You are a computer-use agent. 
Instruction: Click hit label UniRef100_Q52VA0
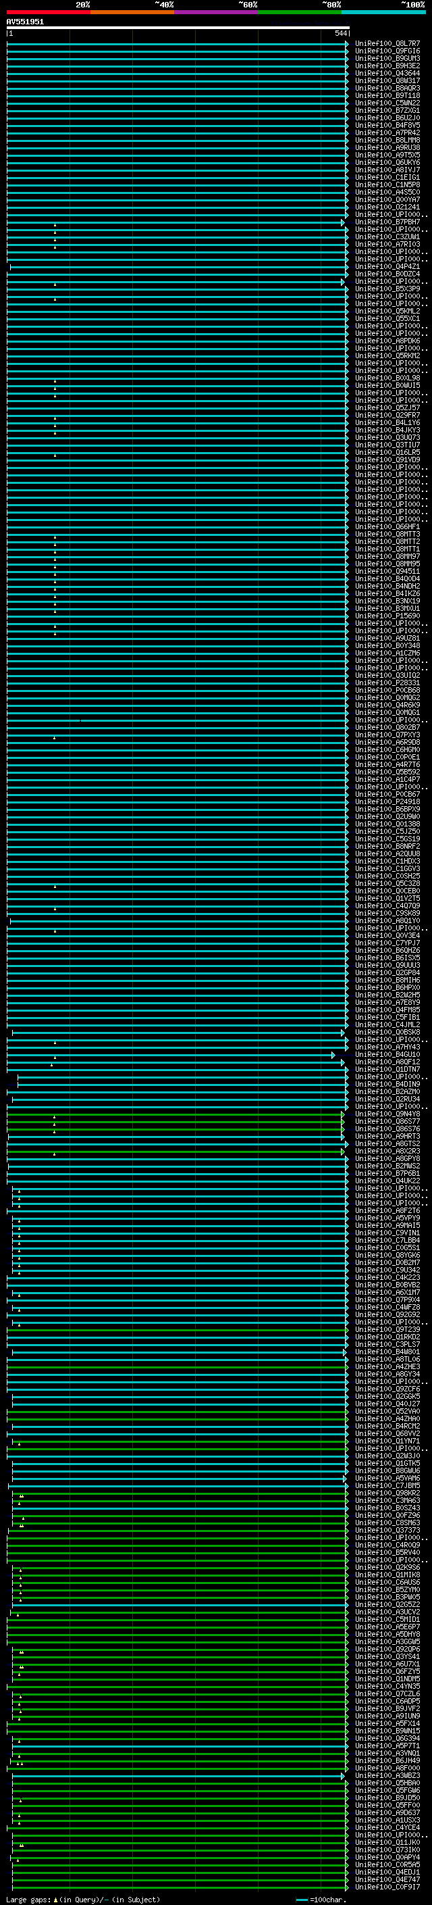point(387,1411)
